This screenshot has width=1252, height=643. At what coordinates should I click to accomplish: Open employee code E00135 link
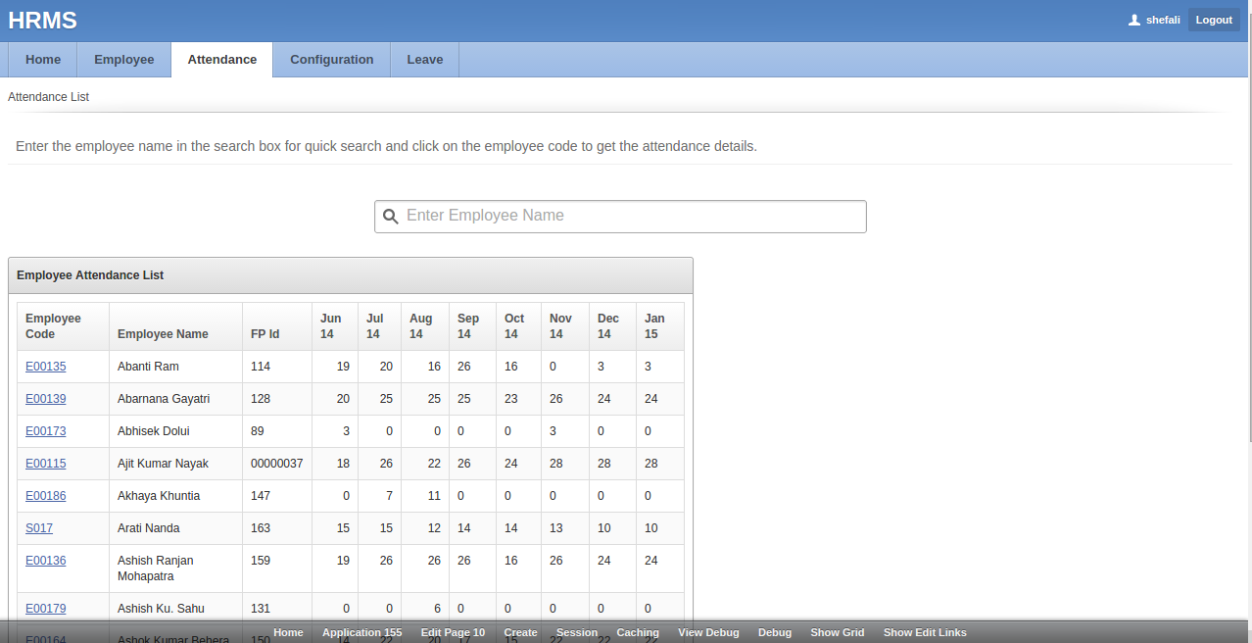click(46, 367)
